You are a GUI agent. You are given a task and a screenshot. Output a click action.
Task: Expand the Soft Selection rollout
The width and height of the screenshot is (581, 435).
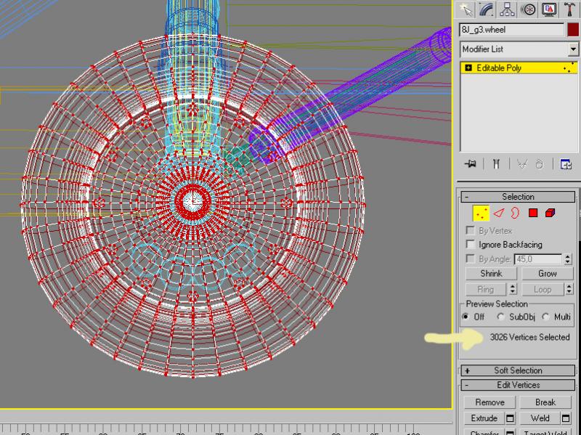pos(518,370)
